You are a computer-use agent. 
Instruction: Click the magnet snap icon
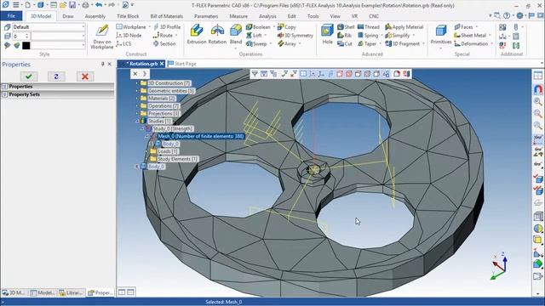(x=538, y=89)
